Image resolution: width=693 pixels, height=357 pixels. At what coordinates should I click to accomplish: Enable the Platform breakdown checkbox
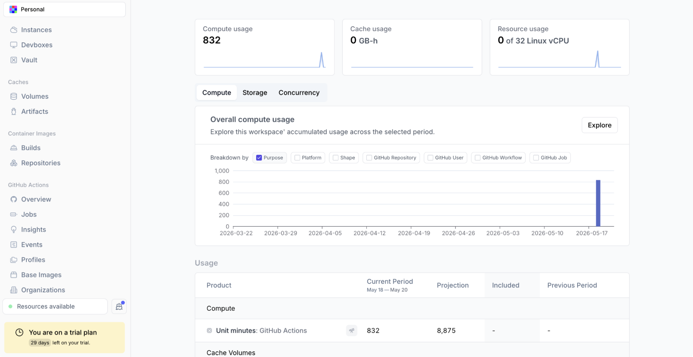coord(297,158)
